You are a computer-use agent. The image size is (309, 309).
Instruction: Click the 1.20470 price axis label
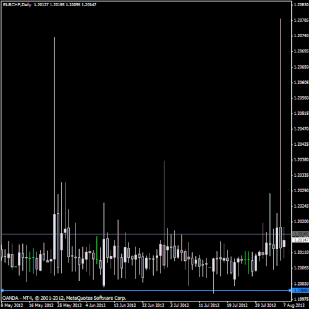[301, 129]
